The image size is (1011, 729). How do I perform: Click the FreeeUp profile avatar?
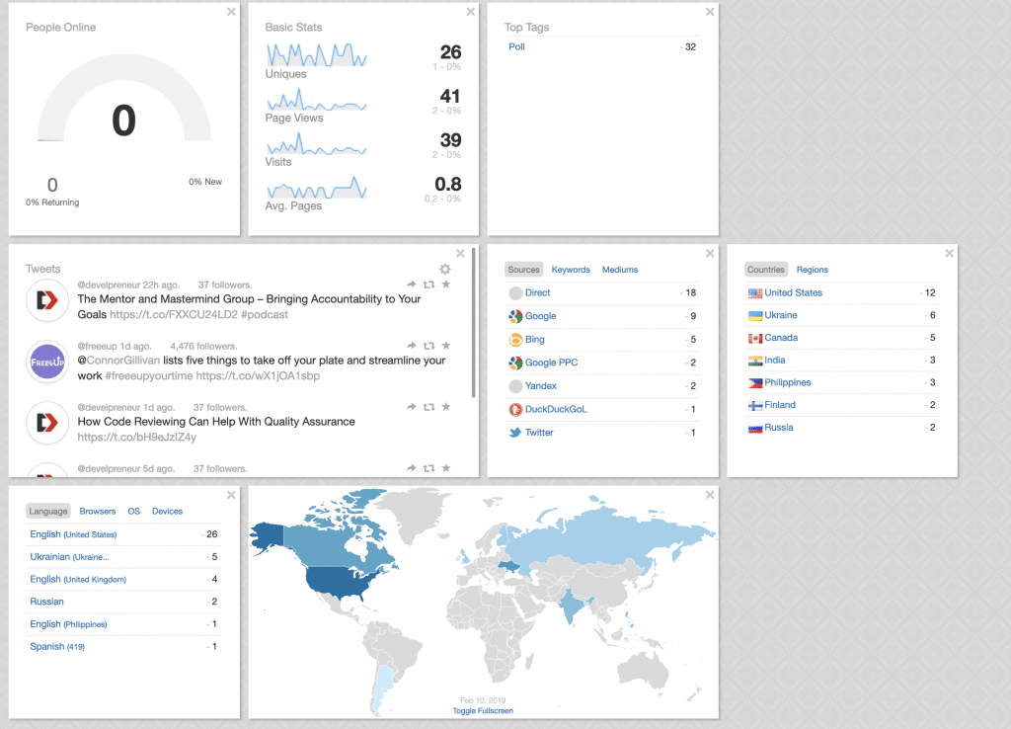(x=46, y=362)
